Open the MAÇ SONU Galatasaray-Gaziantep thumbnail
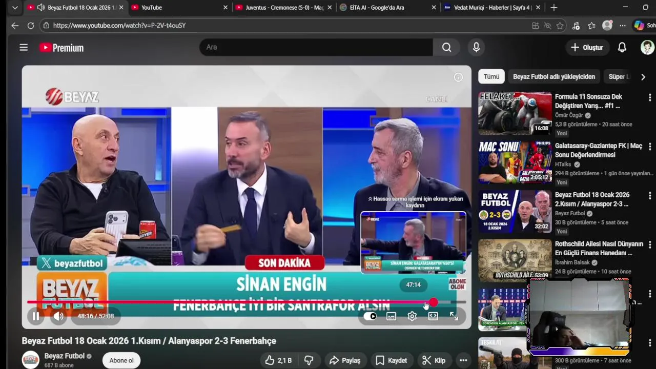Viewport: 656px width, 369px height. [515, 162]
